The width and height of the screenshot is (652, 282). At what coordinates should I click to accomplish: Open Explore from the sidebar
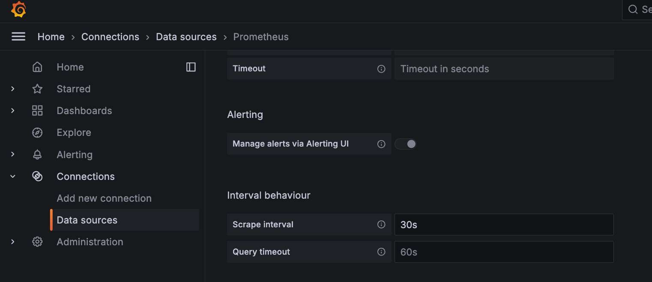(x=74, y=132)
